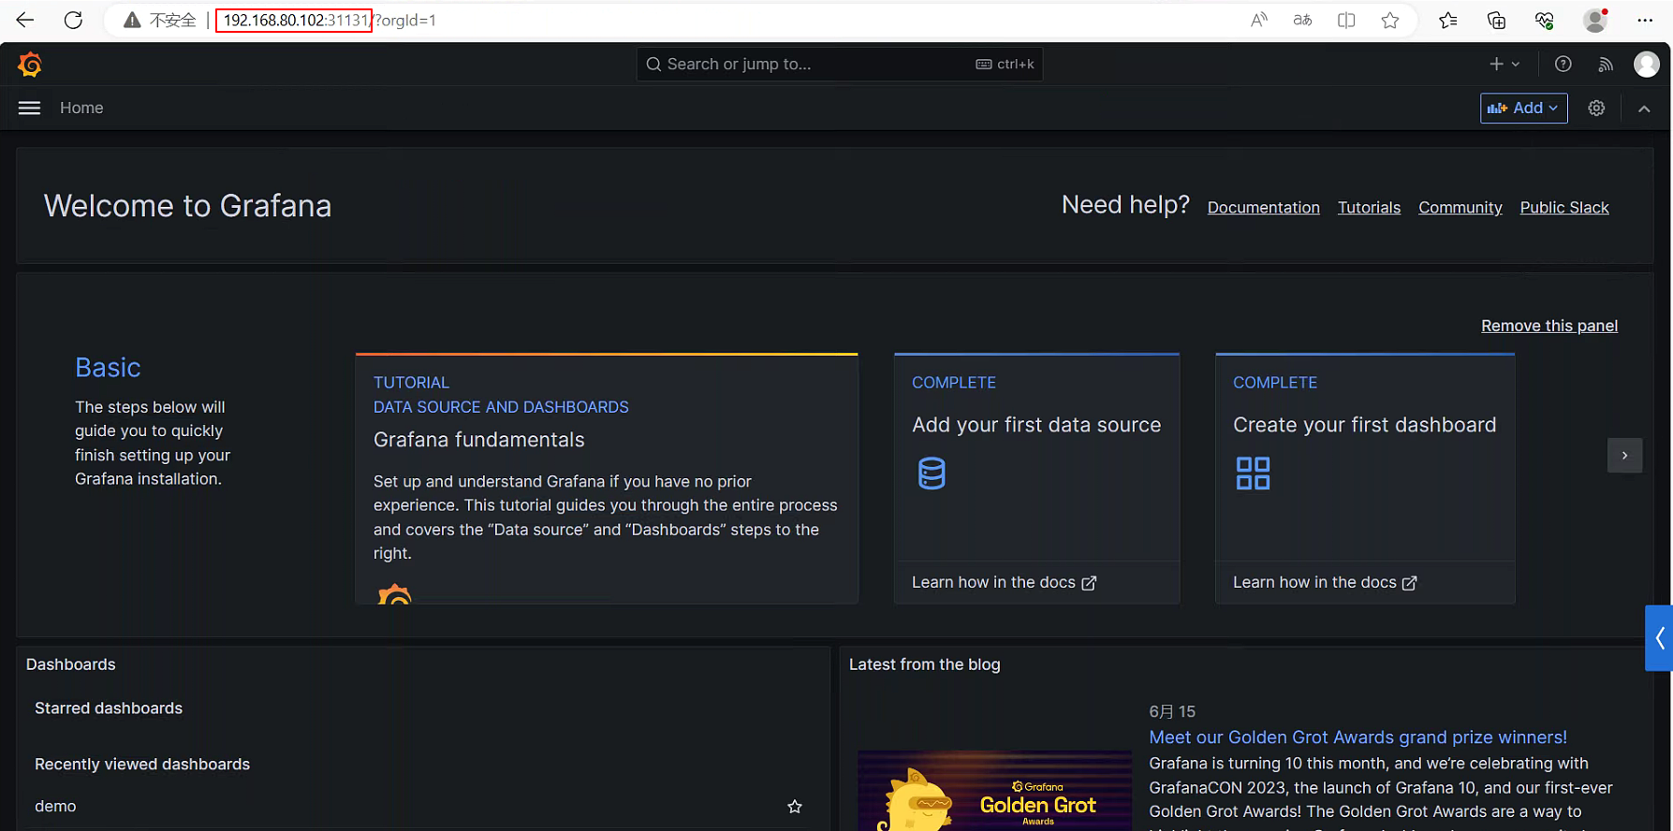The width and height of the screenshot is (1673, 831).
Task: Open the browser favorites list icon
Action: (1448, 20)
